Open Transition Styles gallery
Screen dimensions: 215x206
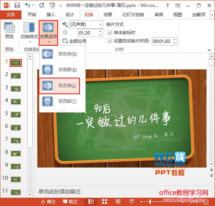click(x=29, y=32)
